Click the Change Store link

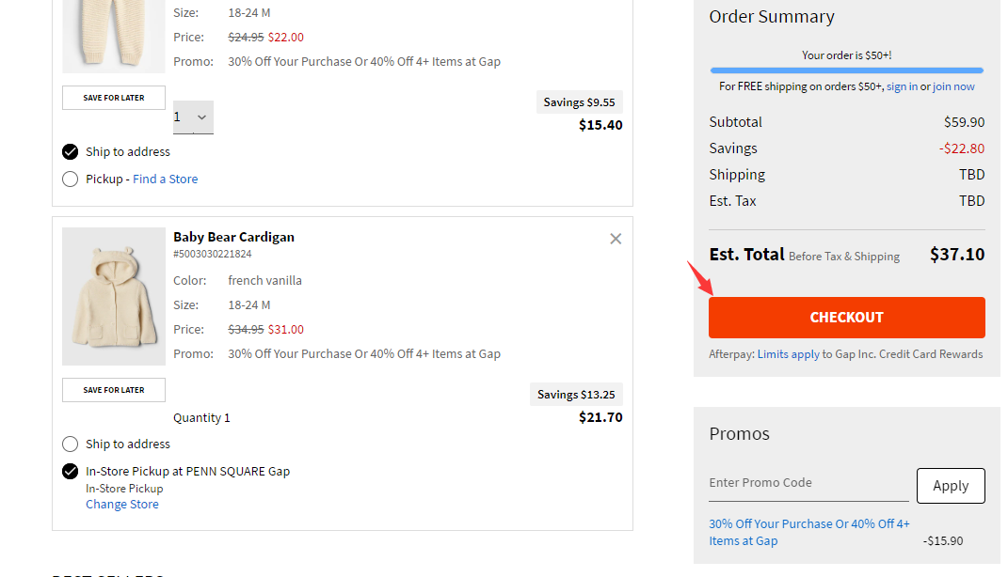pos(122,505)
